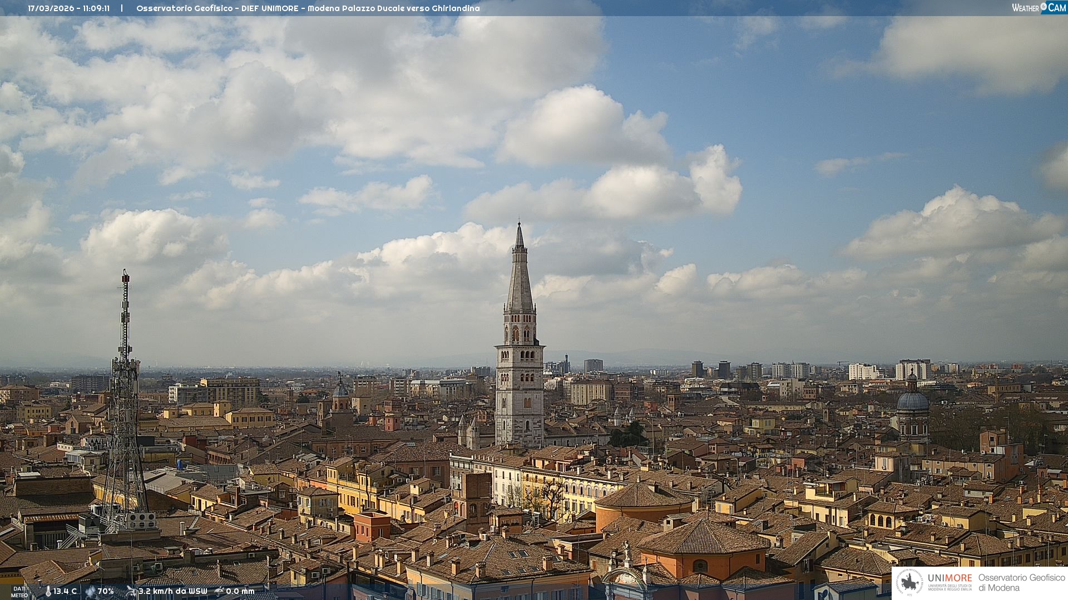
Task: Click the lattice antenna mast top
Action: (x=126, y=278)
